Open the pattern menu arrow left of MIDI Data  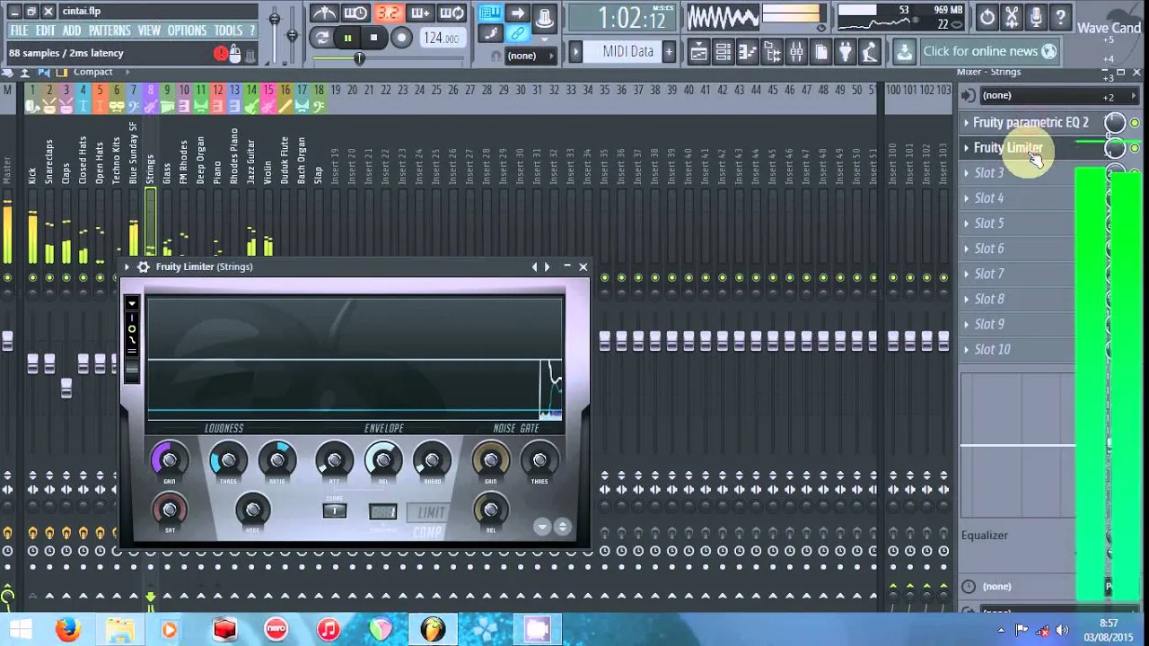pos(576,51)
